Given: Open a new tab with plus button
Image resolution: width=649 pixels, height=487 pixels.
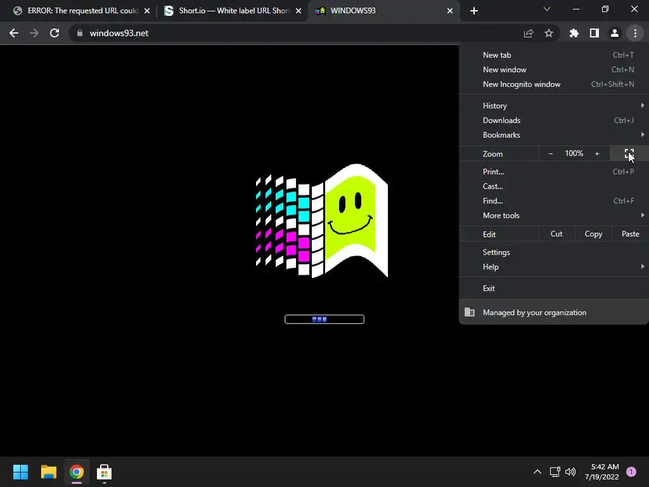Looking at the screenshot, I should tap(474, 11).
